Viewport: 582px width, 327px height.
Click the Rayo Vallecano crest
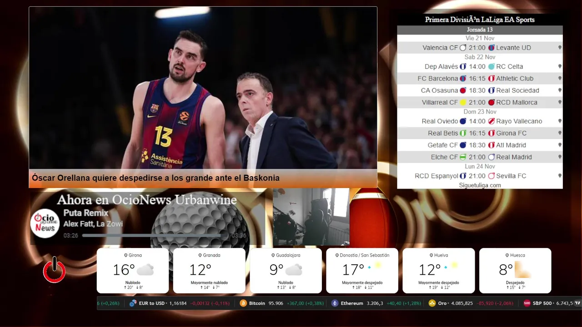point(492,121)
